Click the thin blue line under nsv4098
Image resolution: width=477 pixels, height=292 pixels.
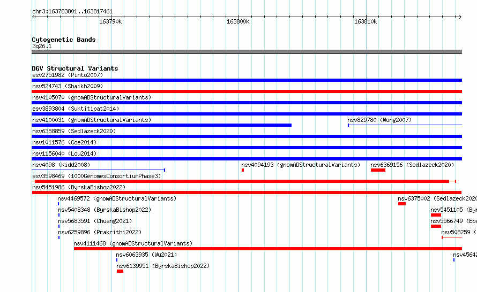pyautogui.click(x=98, y=170)
